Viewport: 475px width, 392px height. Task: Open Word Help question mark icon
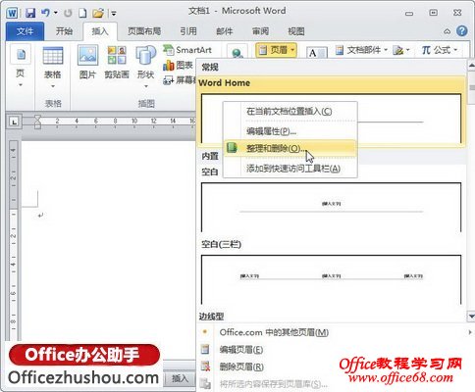tap(462, 31)
